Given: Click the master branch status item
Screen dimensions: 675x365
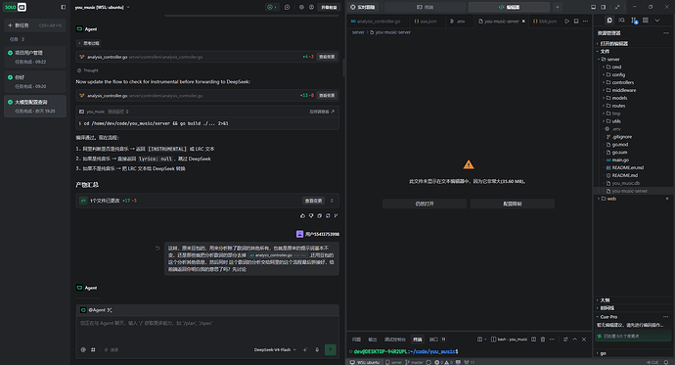Looking at the screenshot, I should coord(414,362).
